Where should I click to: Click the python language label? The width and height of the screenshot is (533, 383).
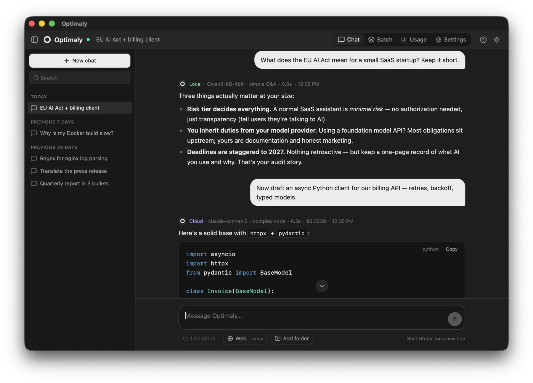(431, 249)
